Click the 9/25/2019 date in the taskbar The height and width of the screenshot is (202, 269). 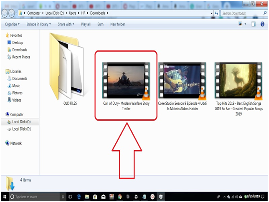(x=254, y=197)
